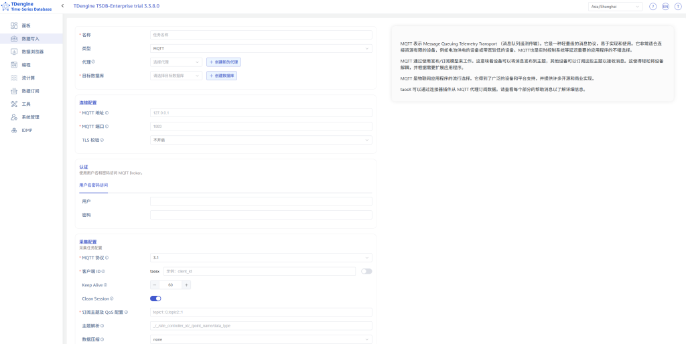686x344 pixels.
Task: Click the info icon beside MQTT 协议
Action: pyautogui.click(x=107, y=258)
